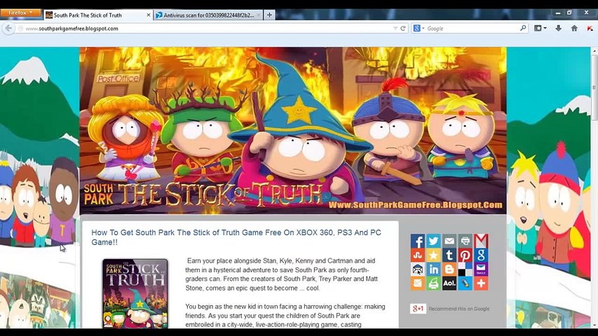
Task: Share via Gmail icon
Action: (481, 241)
